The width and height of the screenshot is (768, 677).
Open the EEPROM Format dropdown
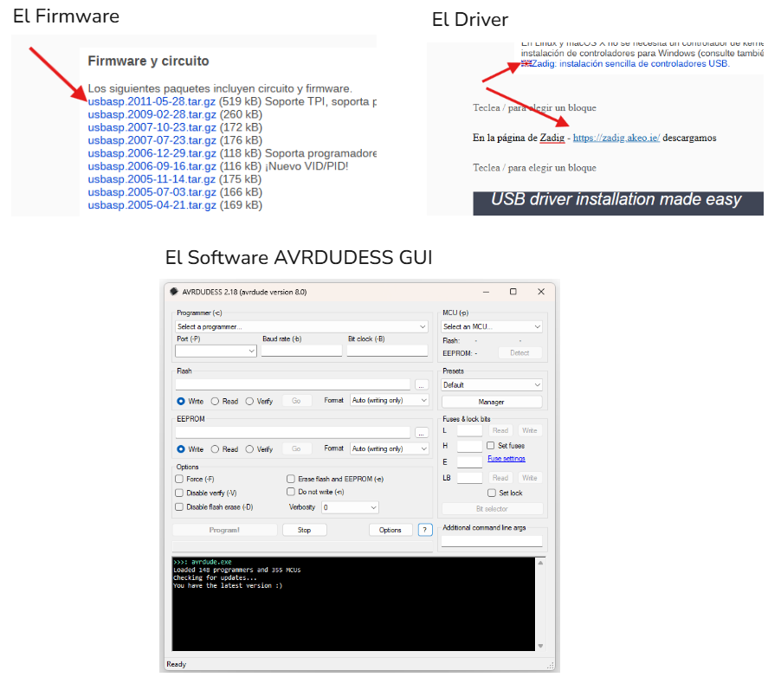pos(390,448)
